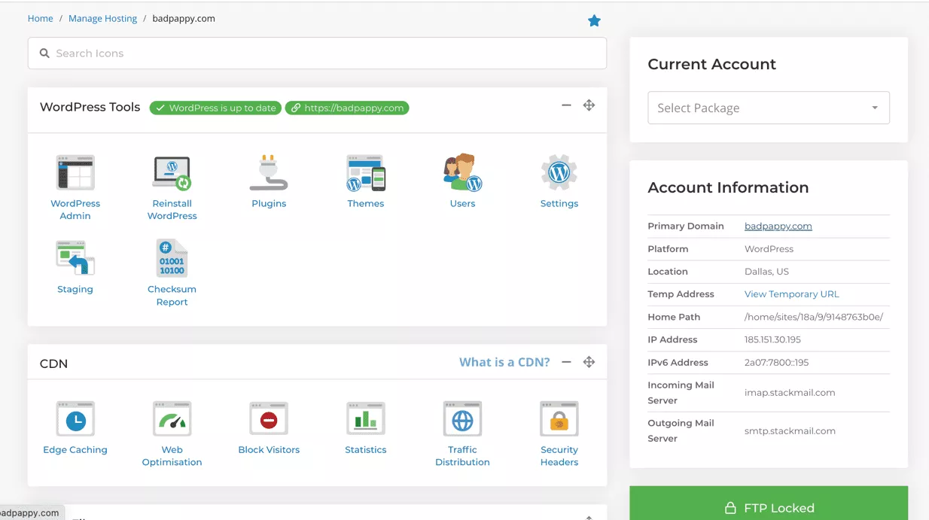Click the Dallas, US location value
This screenshot has width=929, height=520.
(766, 272)
